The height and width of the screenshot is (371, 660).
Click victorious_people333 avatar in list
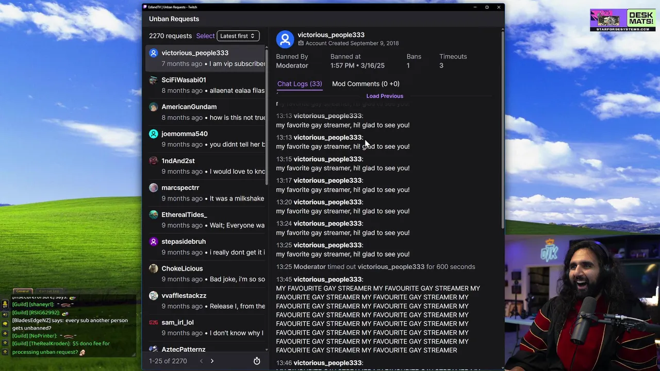click(x=153, y=53)
